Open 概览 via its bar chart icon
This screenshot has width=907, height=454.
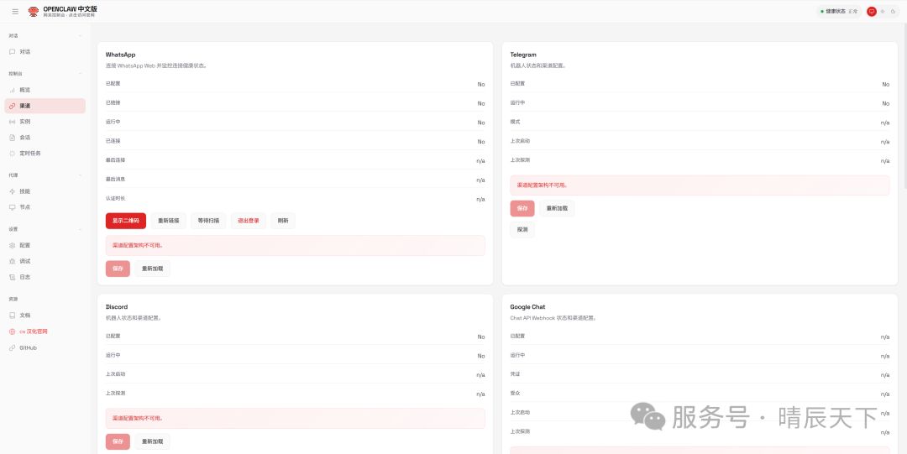(13, 91)
